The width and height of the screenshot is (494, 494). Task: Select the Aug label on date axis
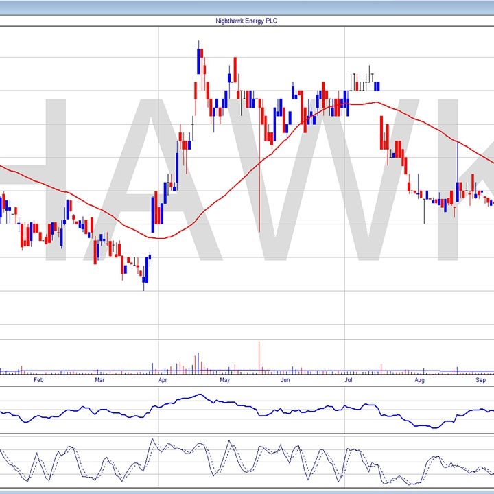419,379
